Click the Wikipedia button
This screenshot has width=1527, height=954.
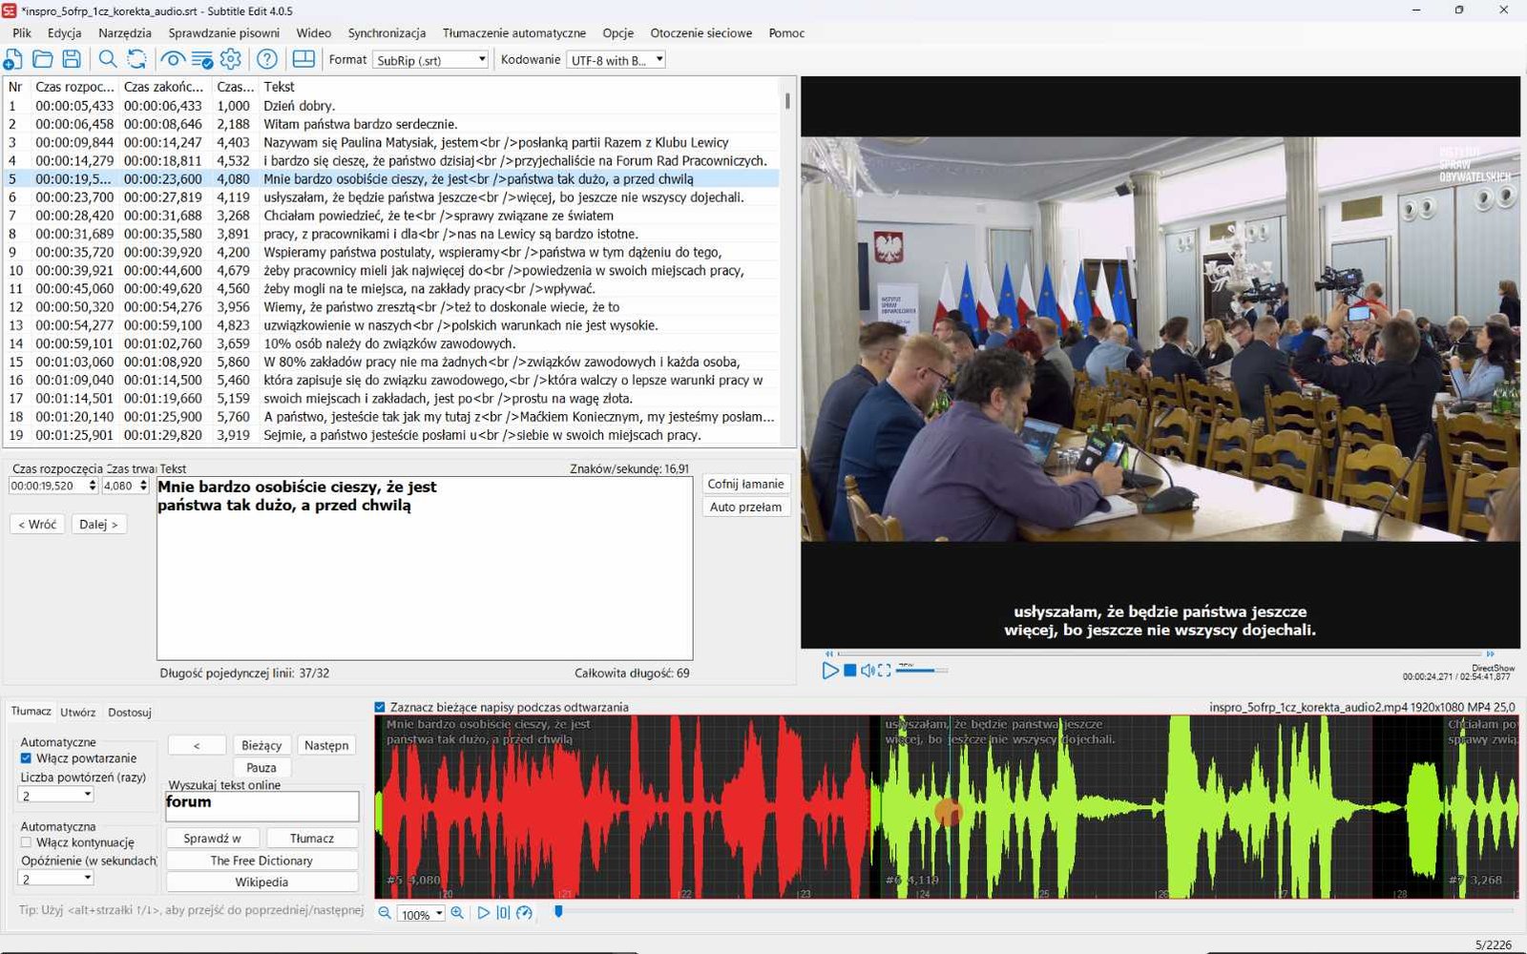(261, 882)
